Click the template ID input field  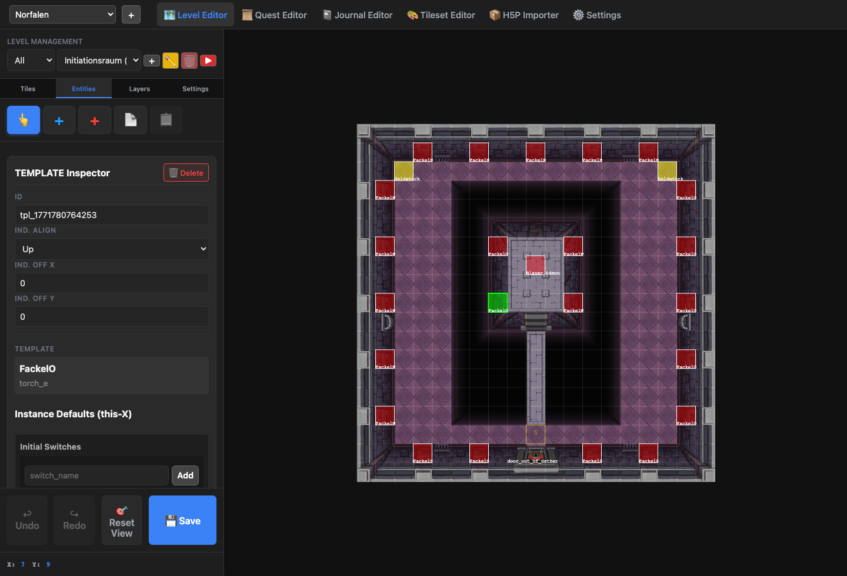click(x=111, y=215)
